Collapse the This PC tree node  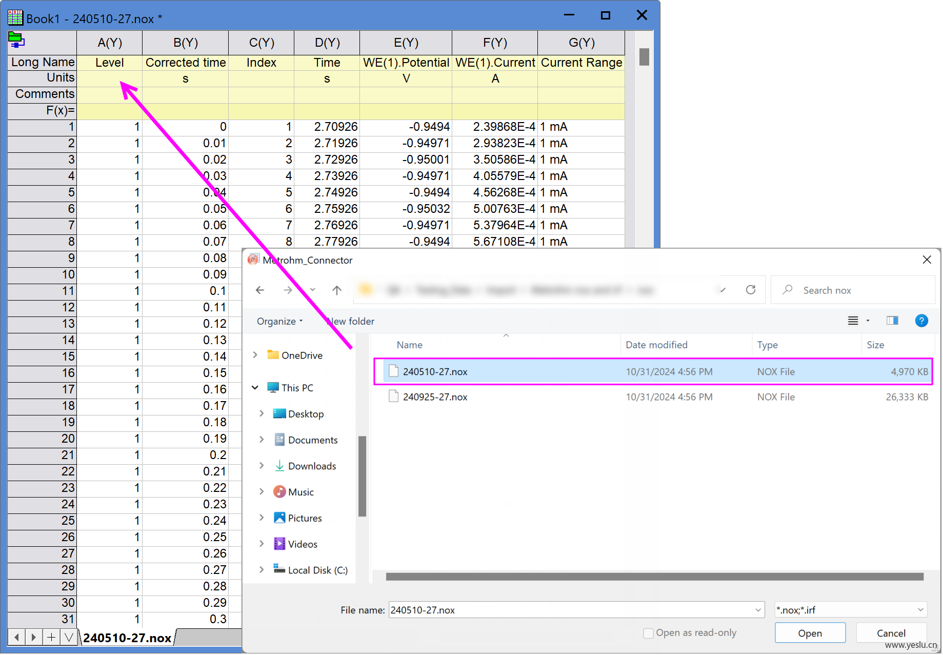[255, 388]
